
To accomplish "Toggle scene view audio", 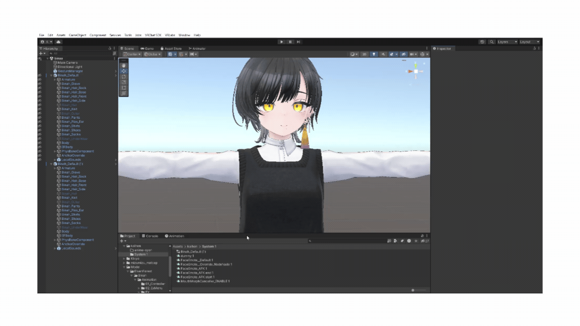I will click(x=383, y=54).
